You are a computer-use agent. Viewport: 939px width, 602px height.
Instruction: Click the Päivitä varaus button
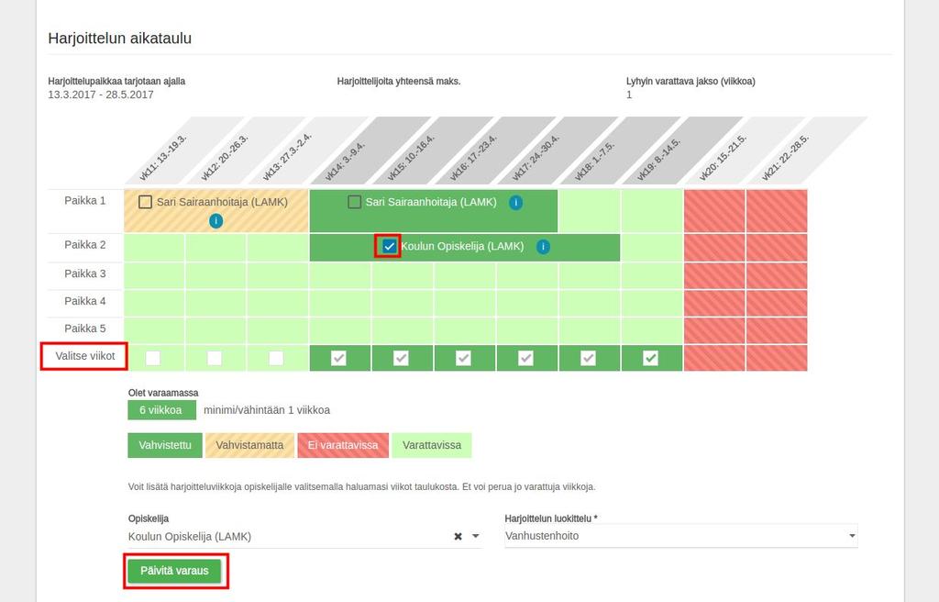[x=174, y=571]
